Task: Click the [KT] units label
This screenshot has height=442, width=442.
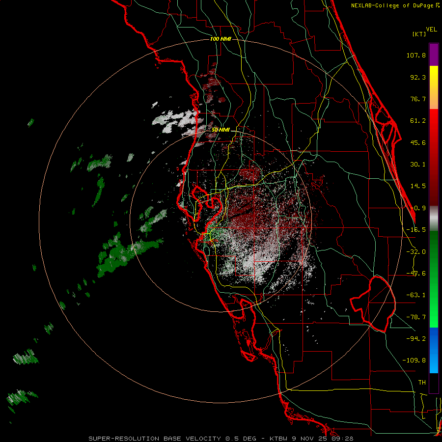Action: (x=419, y=34)
